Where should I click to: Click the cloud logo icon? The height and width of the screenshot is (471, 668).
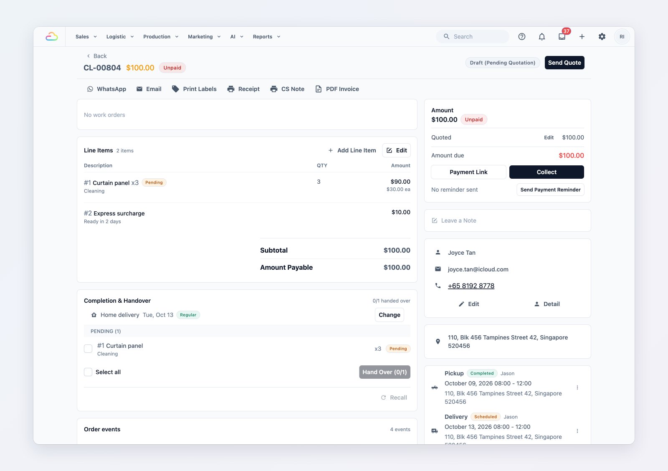[x=52, y=37]
